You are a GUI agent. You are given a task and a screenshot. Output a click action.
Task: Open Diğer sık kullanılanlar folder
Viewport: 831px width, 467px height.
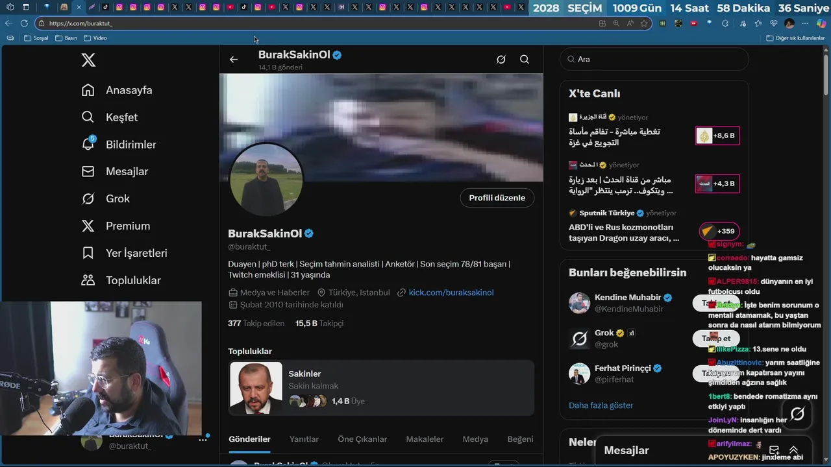795,38
